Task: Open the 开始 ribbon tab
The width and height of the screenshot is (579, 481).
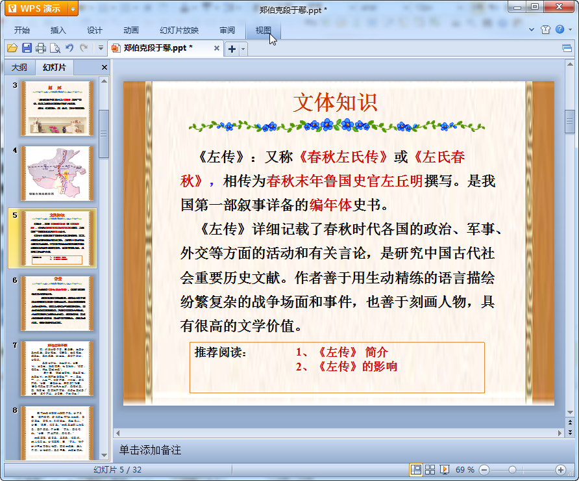Action: tap(21, 31)
